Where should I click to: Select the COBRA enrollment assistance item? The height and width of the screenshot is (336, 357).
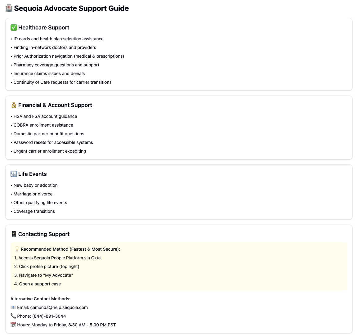43,125
